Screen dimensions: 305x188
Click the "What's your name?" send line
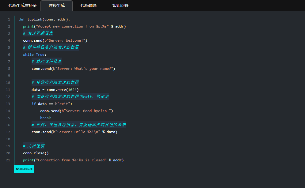click(x=73, y=69)
